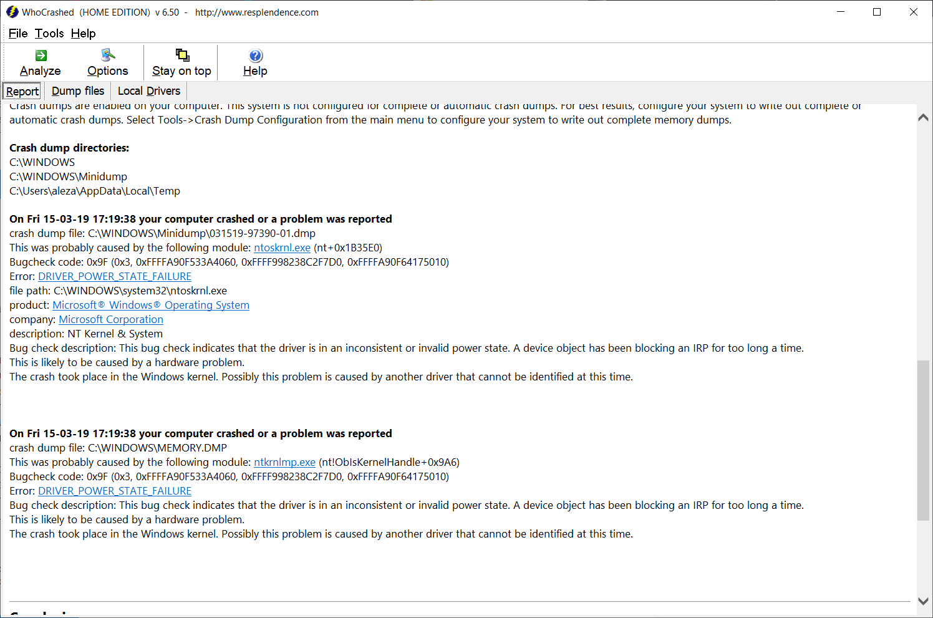Open first DRIVER_POWER_STATE_FAILURE error link

115,276
